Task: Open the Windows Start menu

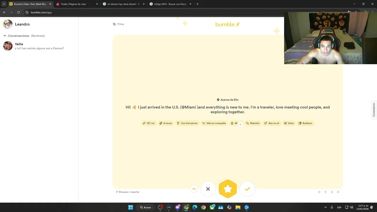Action: [130, 207]
